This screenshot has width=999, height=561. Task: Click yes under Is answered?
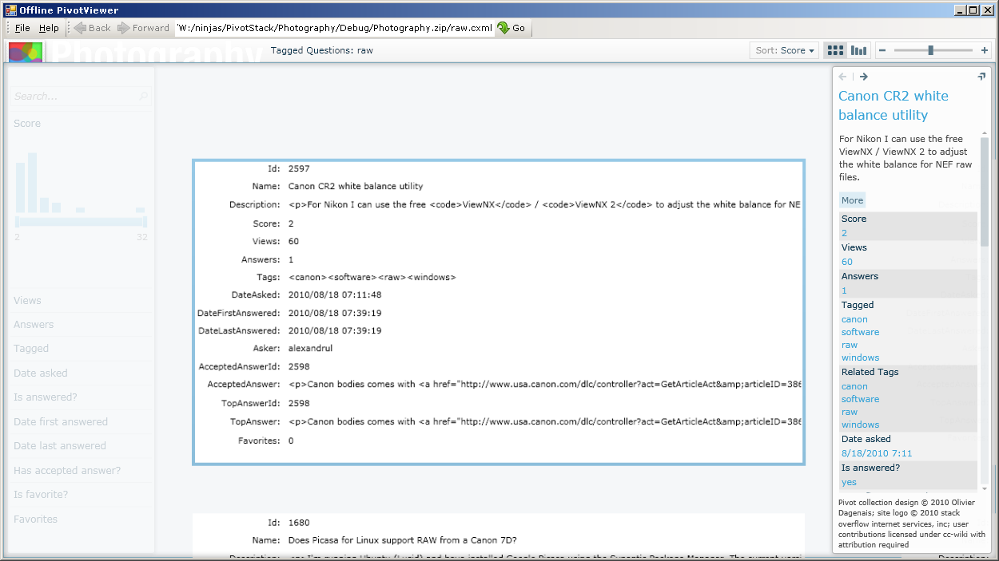[x=849, y=482]
